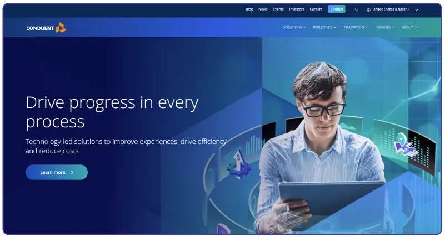
Task: Open the Insights navigation menu
Action: click(384, 27)
